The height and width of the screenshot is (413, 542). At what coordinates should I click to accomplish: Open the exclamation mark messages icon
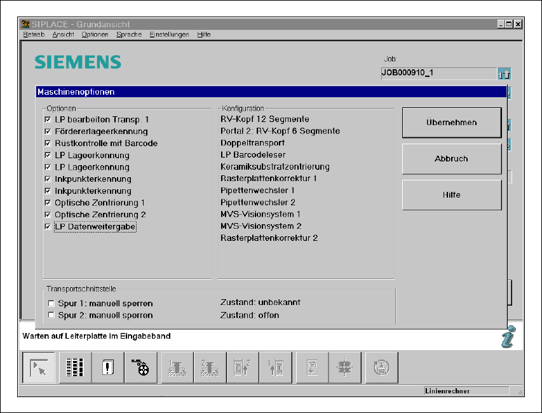coord(108,367)
